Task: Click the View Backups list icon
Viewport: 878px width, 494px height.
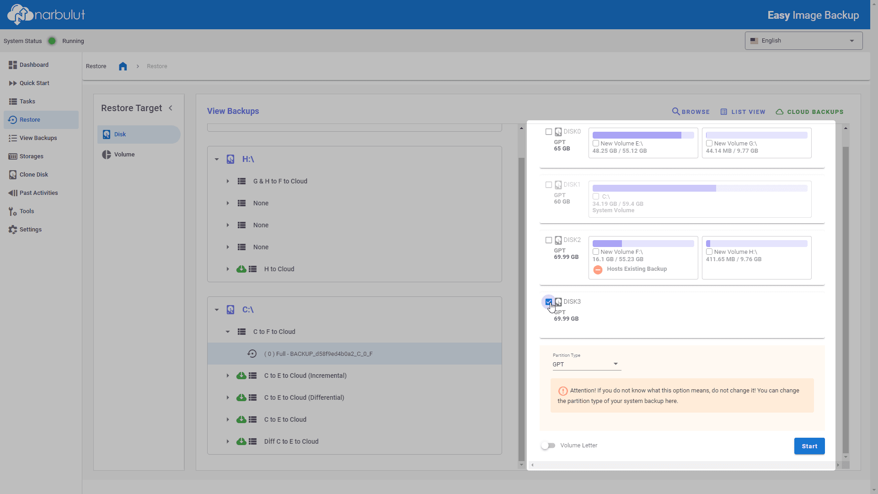Action: [x=13, y=138]
